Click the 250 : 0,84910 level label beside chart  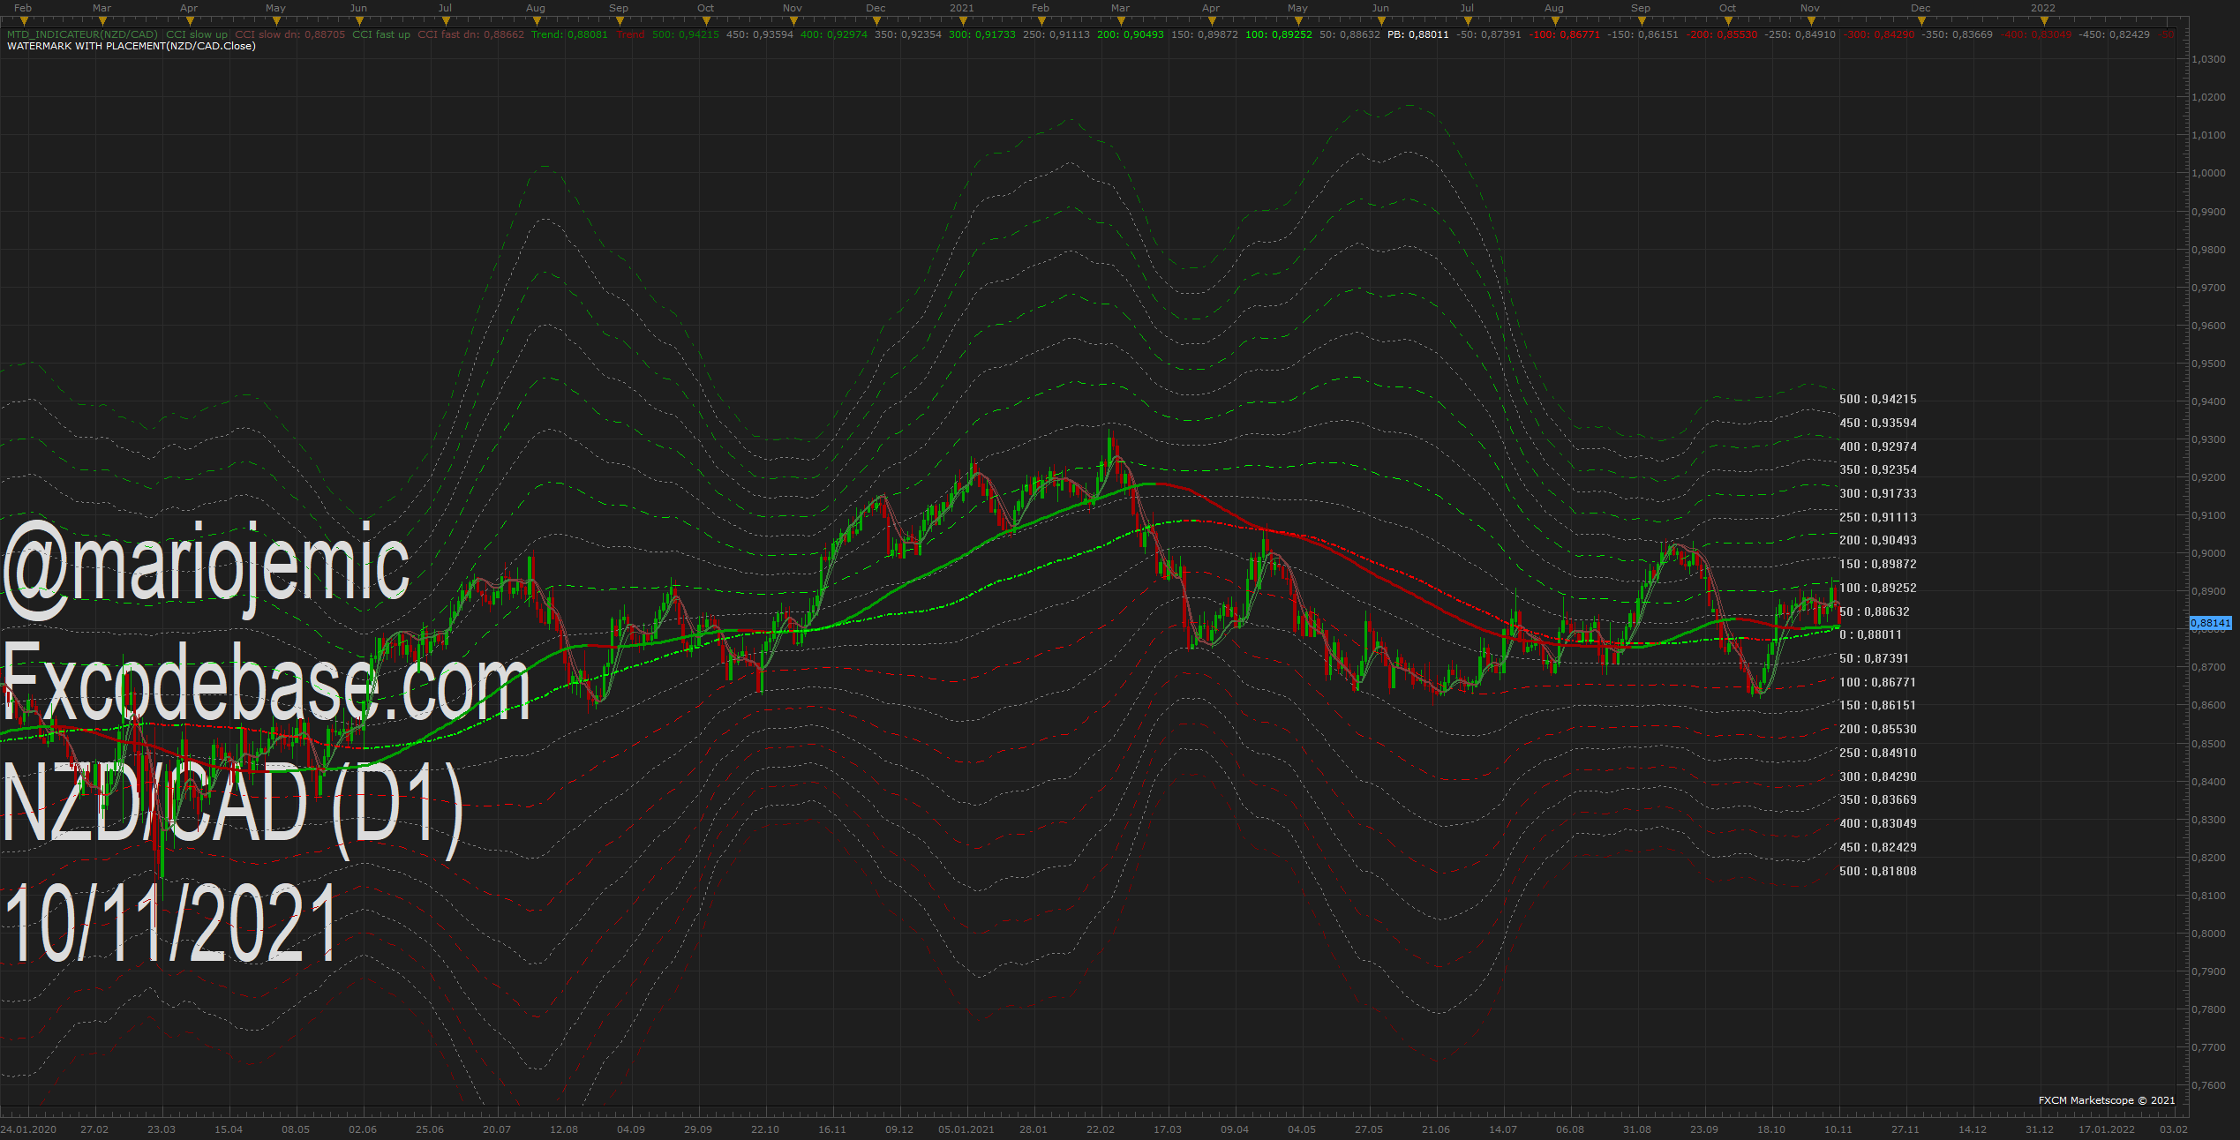pyautogui.click(x=1878, y=754)
